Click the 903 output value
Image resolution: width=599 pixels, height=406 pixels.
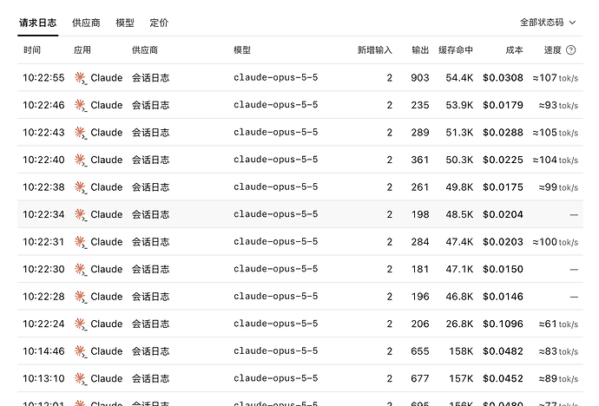(420, 78)
